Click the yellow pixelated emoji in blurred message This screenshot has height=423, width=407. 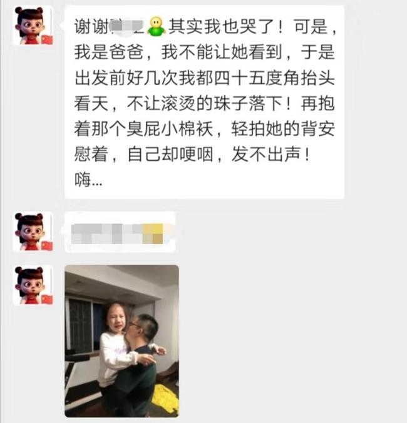coord(153,233)
